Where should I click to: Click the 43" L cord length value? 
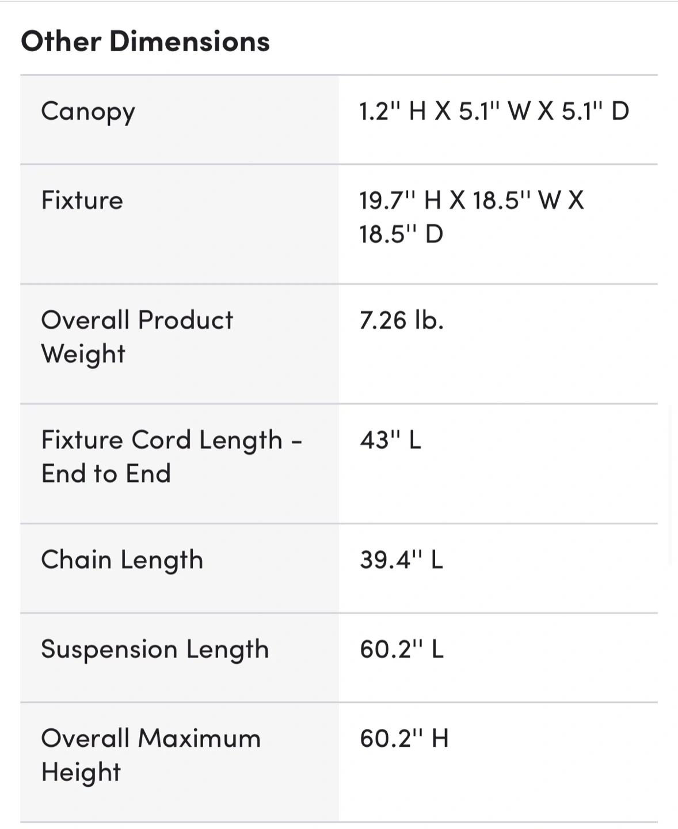click(x=390, y=440)
